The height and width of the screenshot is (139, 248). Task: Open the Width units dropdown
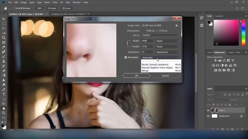167,41
